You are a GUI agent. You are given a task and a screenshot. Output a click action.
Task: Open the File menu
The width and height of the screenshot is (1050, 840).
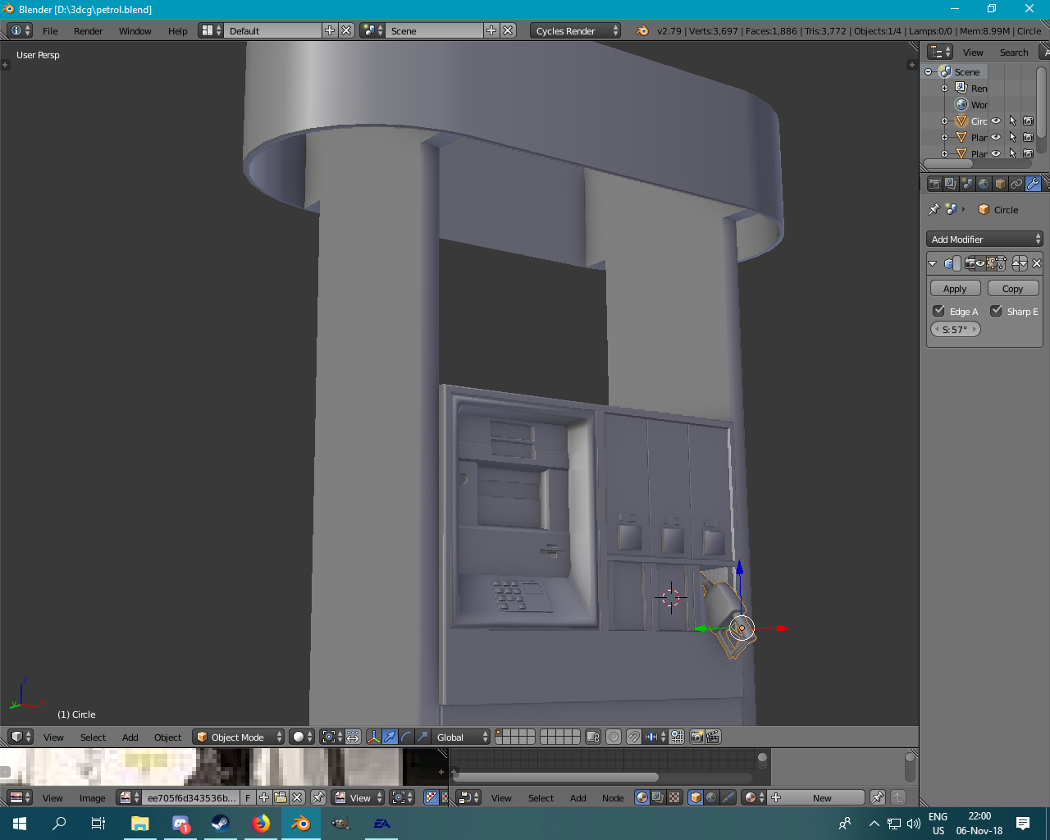click(x=50, y=30)
